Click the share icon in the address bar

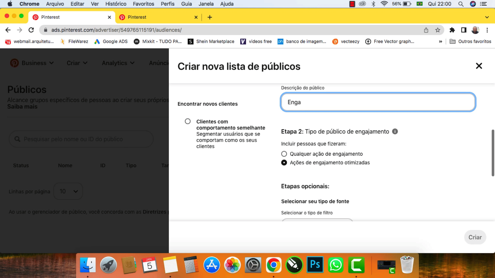pyautogui.click(x=426, y=30)
